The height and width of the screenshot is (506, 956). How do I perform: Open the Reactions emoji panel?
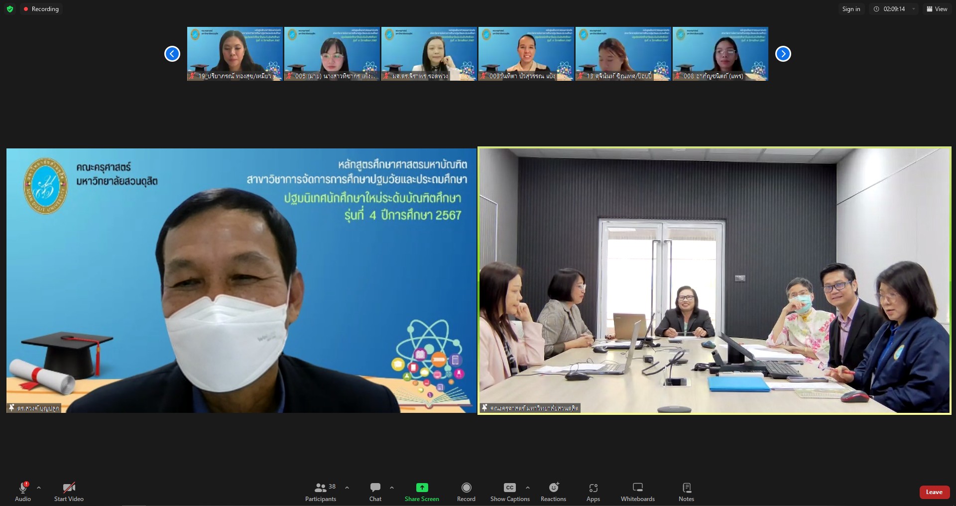pos(553,492)
